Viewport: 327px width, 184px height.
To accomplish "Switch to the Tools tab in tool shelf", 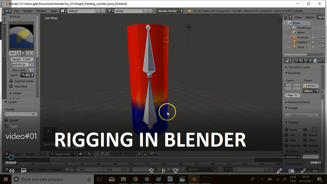I will pyautogui.click(x=5, y=20).
